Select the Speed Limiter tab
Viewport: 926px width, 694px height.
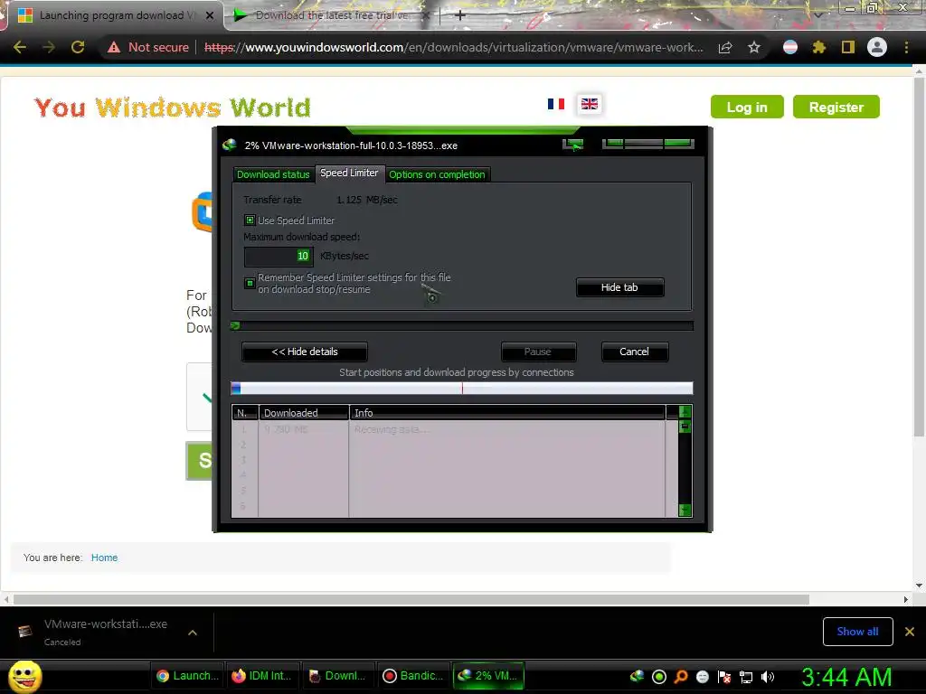(349, 173)
